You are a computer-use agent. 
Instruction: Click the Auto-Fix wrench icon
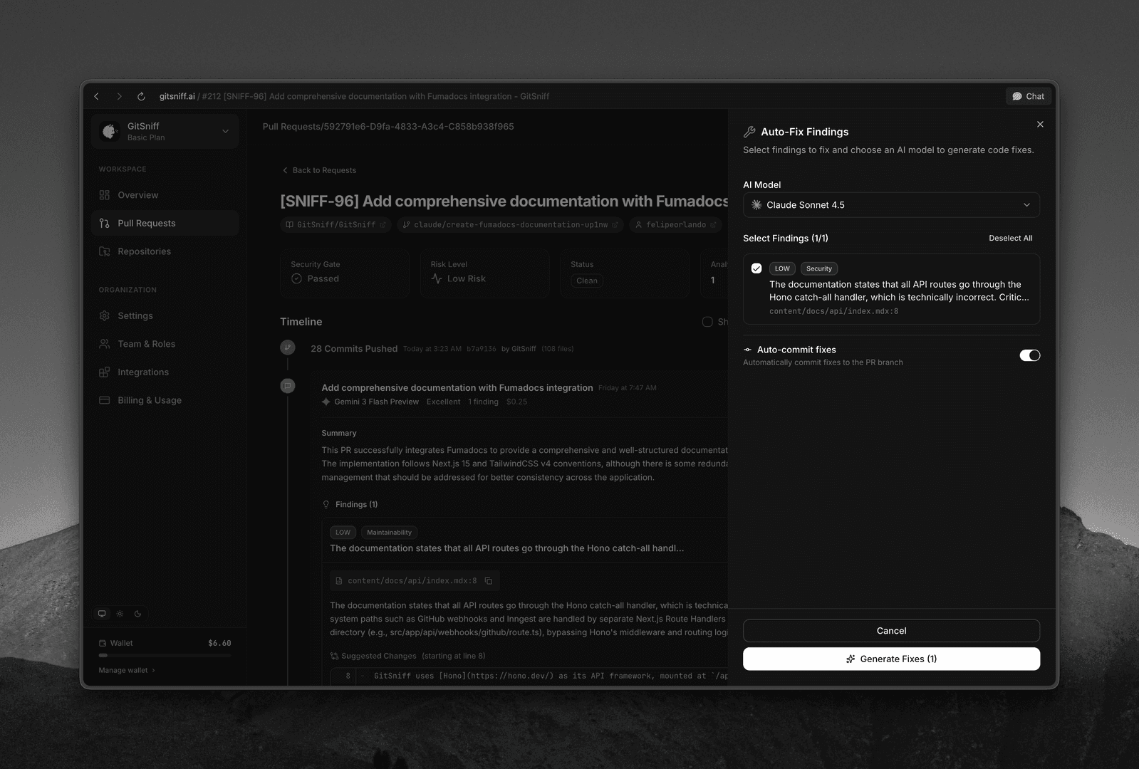pos(749,132)
